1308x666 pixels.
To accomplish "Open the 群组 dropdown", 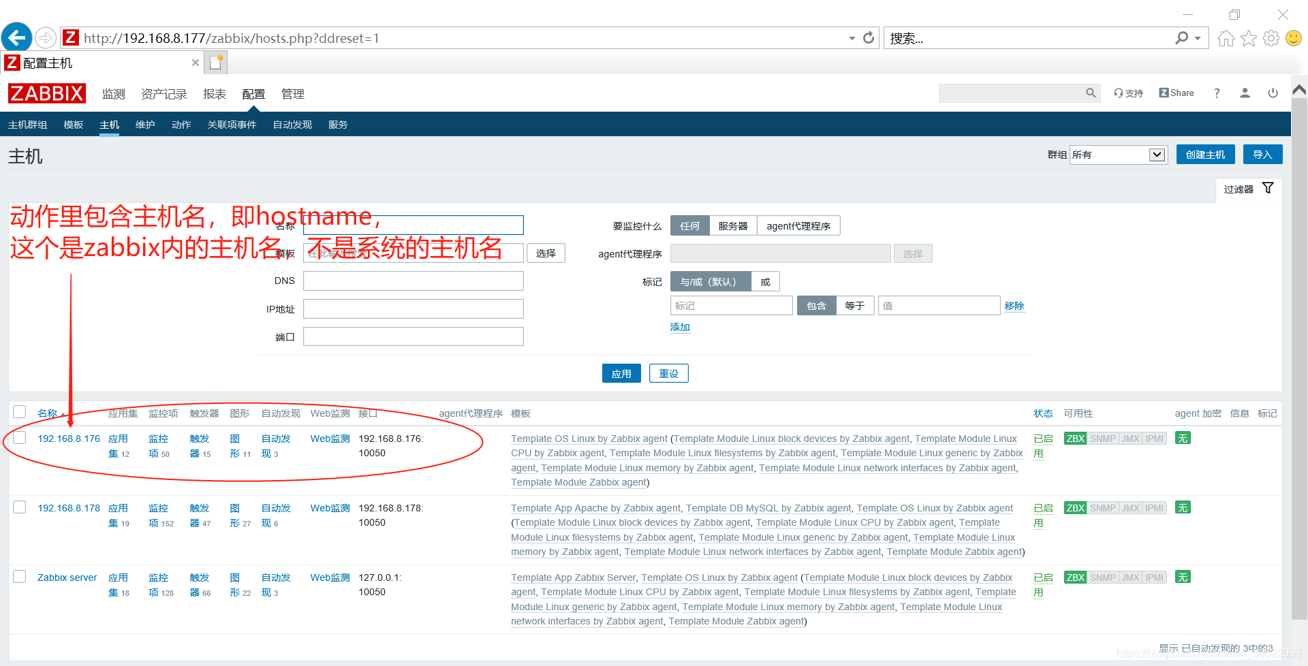I will [x=1119, y=155].
